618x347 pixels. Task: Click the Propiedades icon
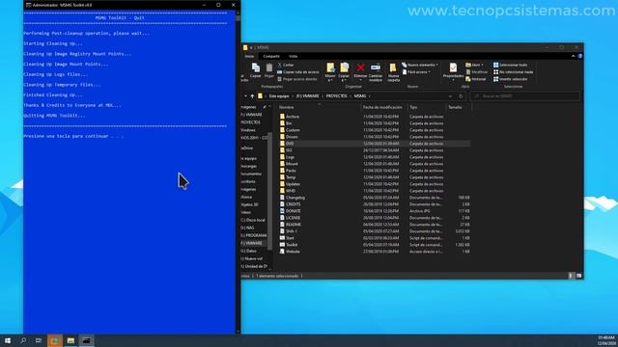pos(453,67)
